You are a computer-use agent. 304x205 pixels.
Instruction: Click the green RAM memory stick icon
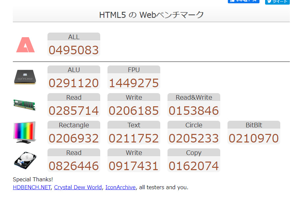click(x=25, y=105)
